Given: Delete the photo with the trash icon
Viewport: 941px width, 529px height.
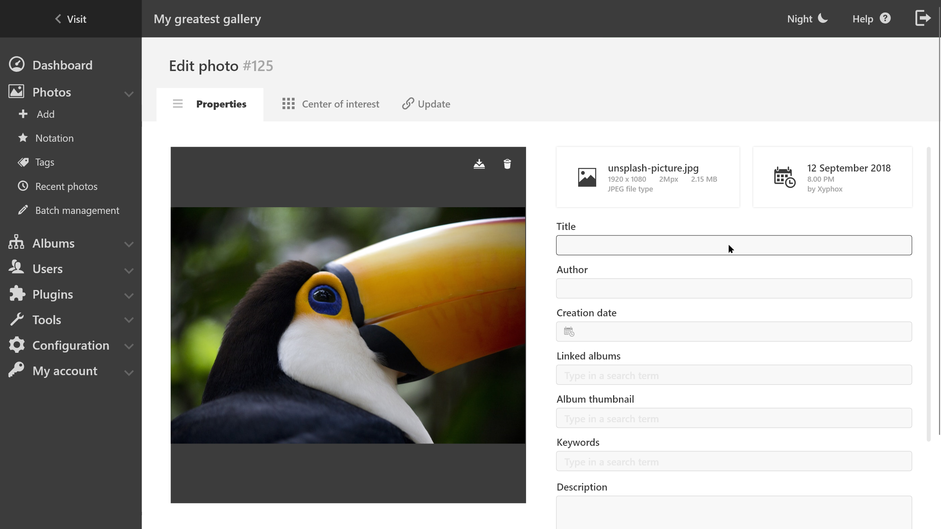Looking at the screenshot, I should [507, 164].
